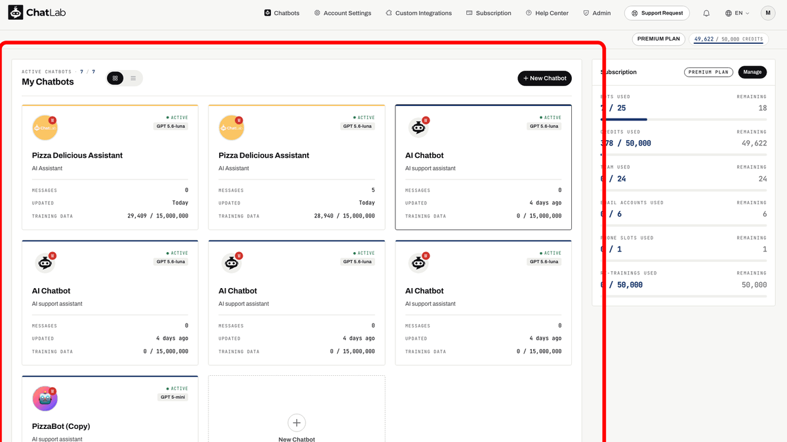
Task: Click the GPT 5-mini model tag
Action: coord(172,397)
